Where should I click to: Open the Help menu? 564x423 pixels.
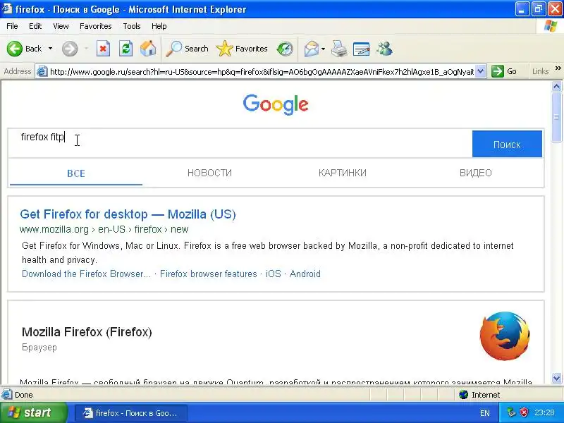pos(159,26)
